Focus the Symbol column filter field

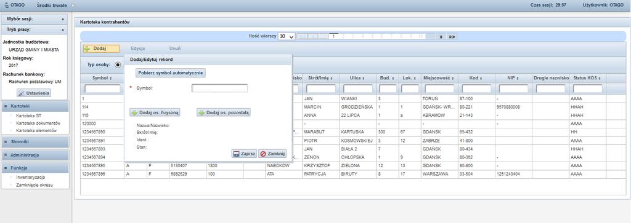coord(102,88)
